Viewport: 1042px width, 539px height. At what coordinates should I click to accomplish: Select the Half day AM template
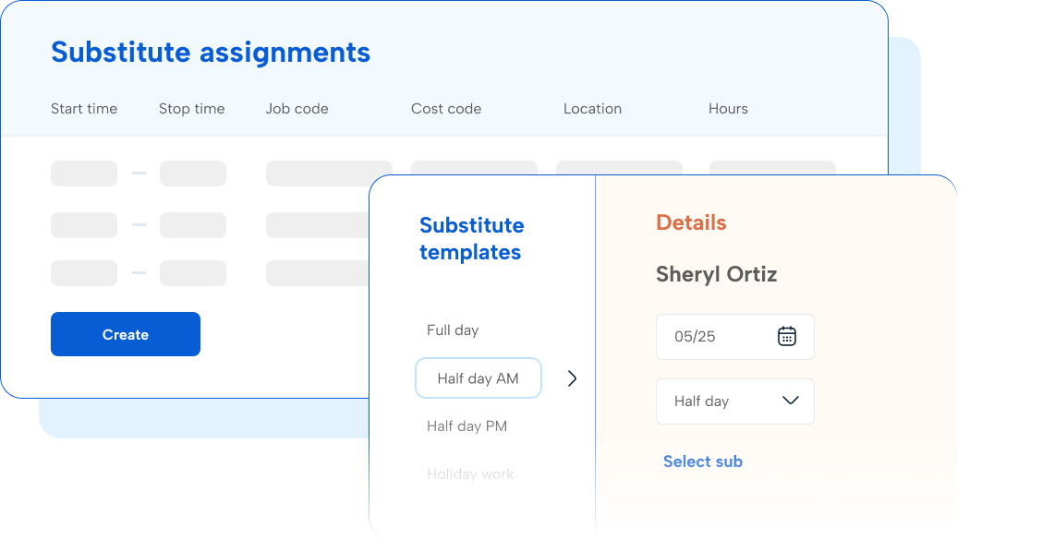click(x=478, y=378)
